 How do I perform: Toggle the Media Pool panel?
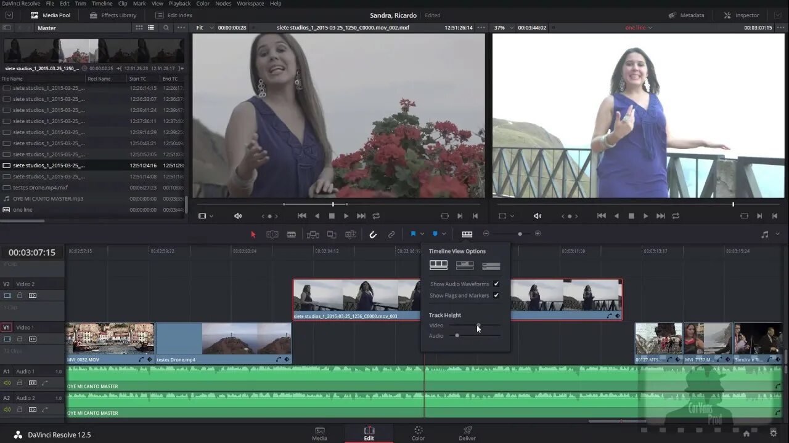[50, 15]
